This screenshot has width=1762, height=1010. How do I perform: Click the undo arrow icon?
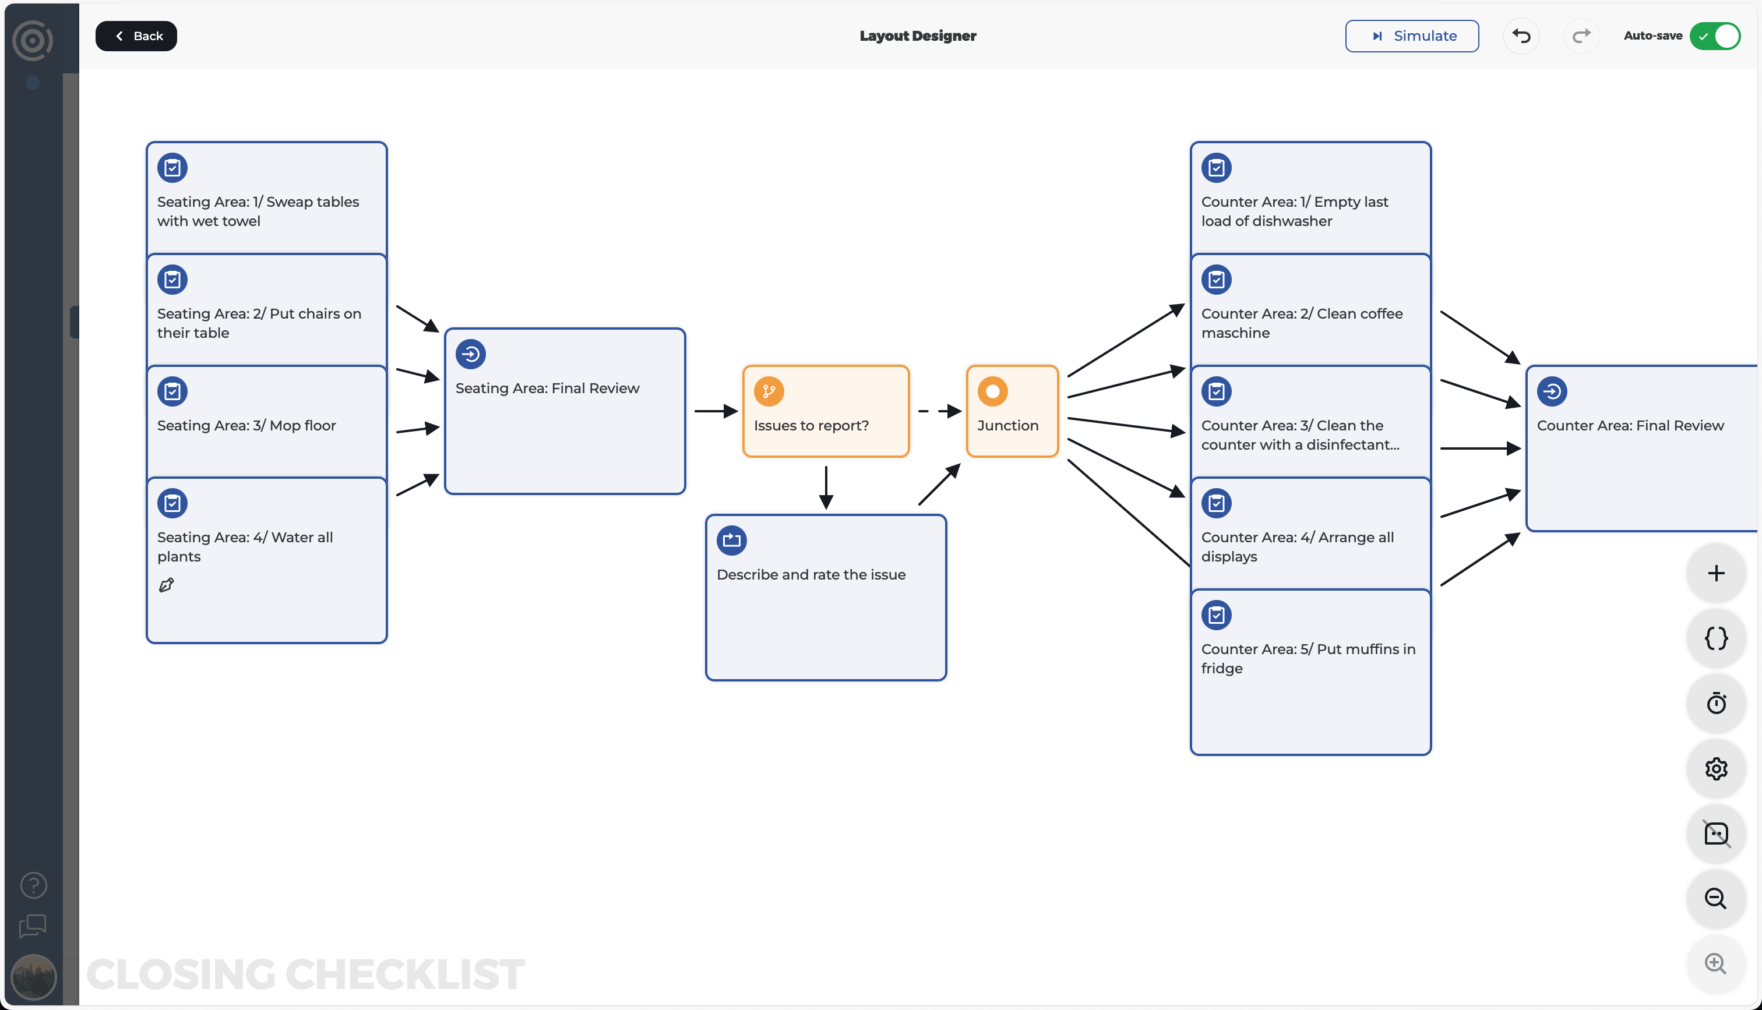click(1521, 35)
